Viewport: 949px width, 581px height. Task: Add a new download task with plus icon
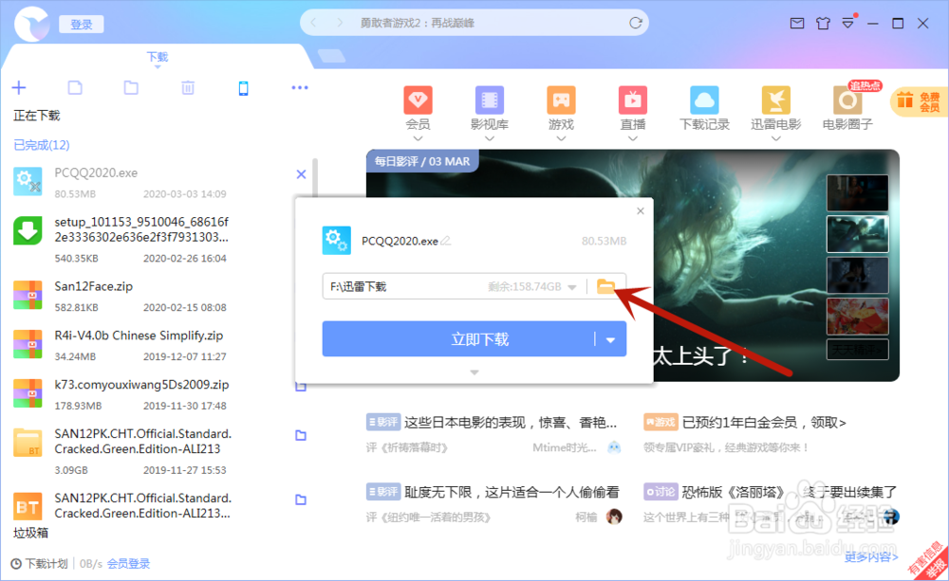(19, 87)
